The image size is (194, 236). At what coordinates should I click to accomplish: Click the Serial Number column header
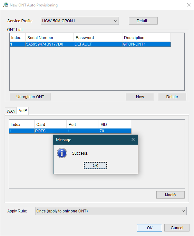point(49,38)
